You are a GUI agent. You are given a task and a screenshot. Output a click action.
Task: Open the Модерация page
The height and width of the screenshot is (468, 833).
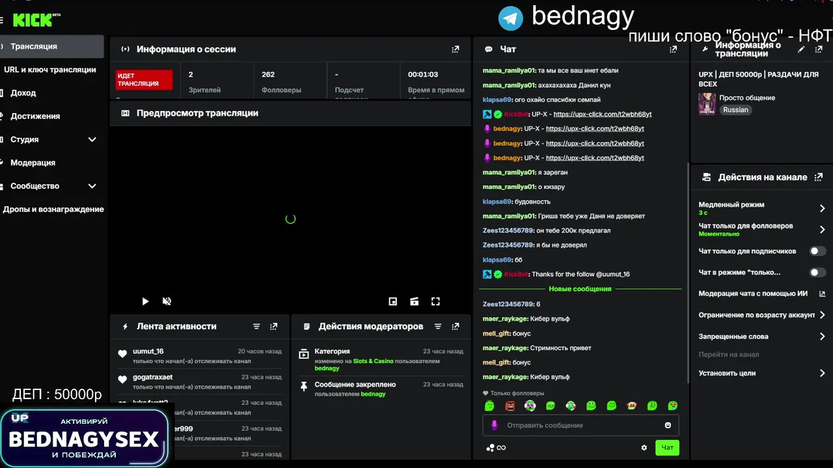click(33, 162)
